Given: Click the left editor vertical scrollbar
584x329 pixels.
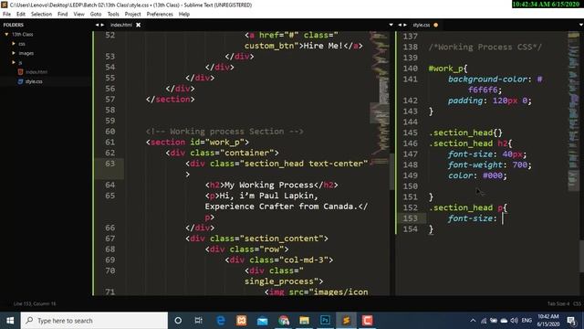Looking at the screenshot, I should (392, 171).
